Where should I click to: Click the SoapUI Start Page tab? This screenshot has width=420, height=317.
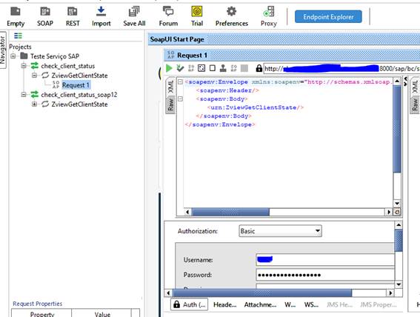pos(177,39)
